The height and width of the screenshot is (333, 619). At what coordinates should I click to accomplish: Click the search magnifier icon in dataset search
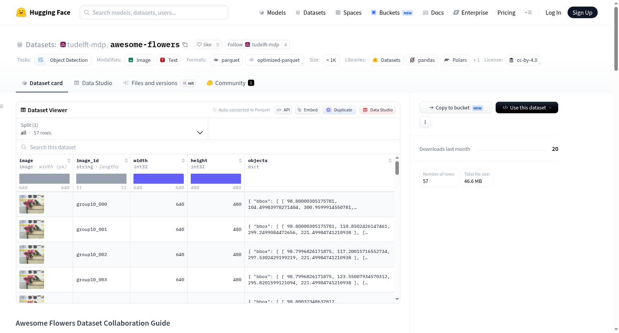click(x=24, y=147)
